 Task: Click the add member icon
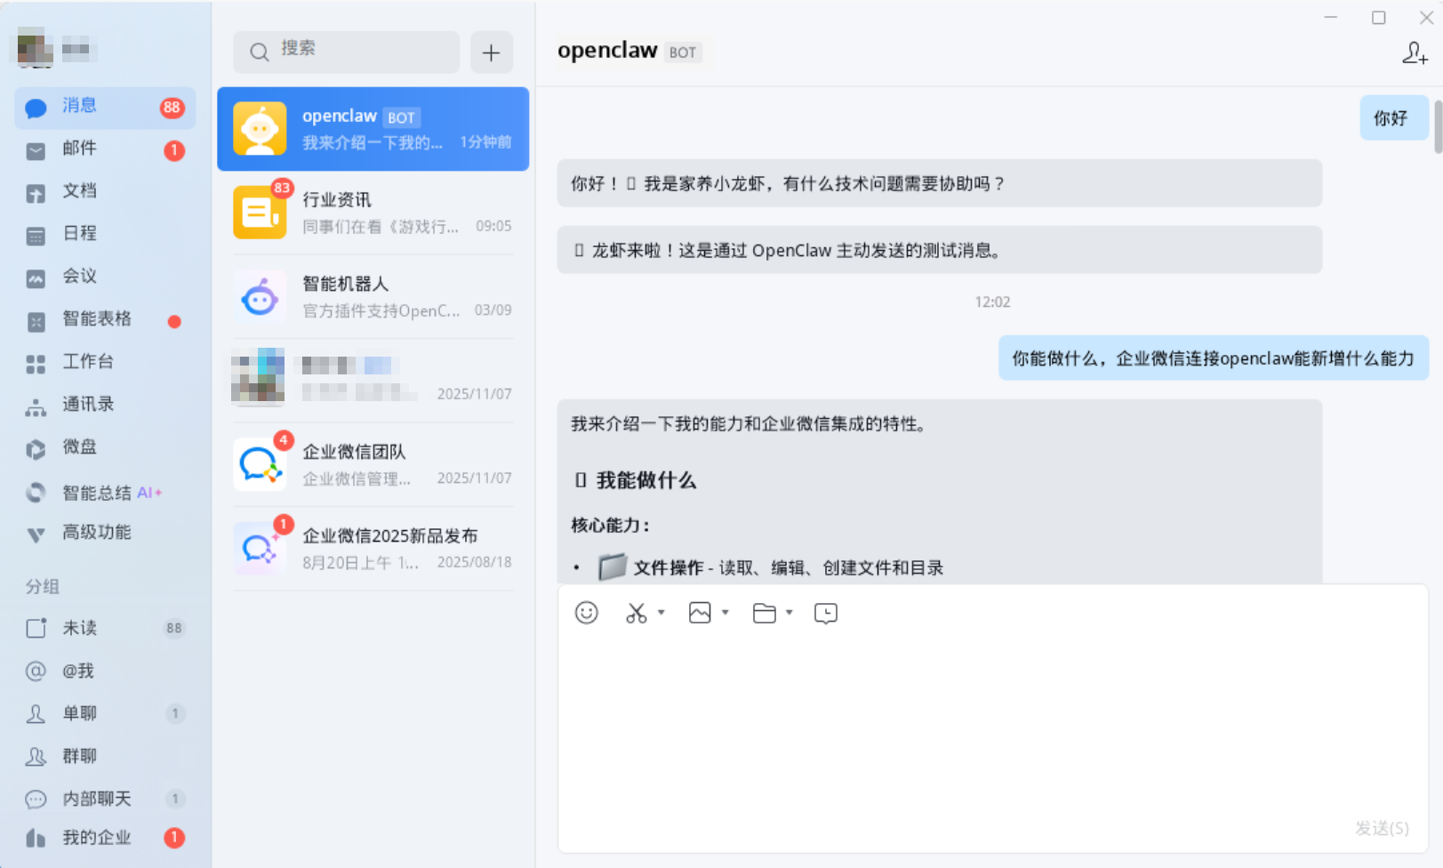coord(1415,53)
